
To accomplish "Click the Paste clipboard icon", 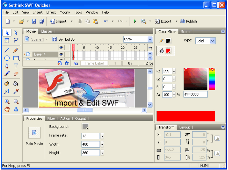I will point(95,21).
